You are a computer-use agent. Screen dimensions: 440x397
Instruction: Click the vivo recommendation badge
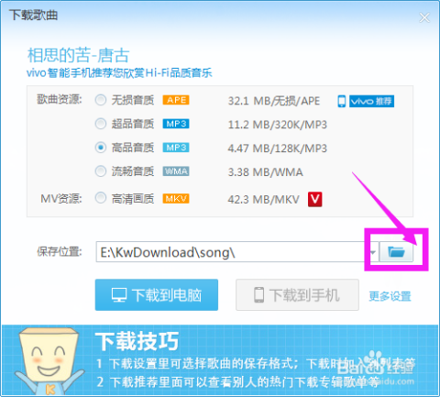[x=371, y=101]
